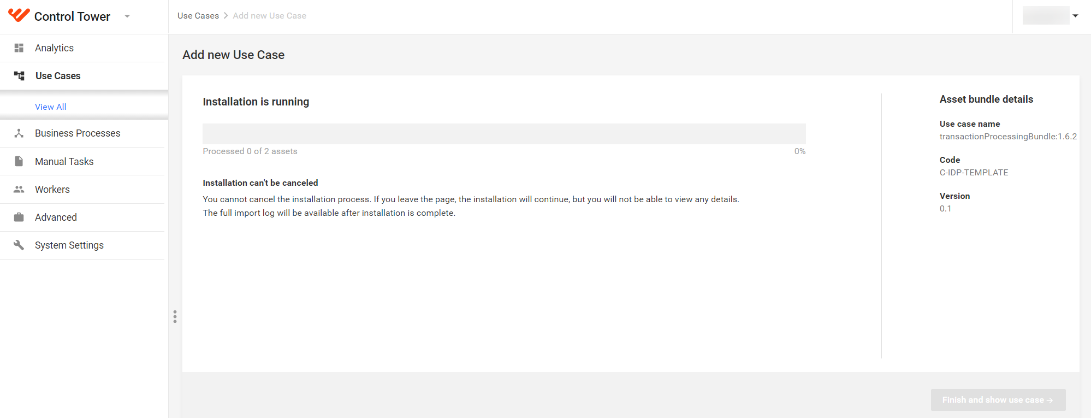Follow the View All link
The image size is (1091, 418).
point(51,107)
